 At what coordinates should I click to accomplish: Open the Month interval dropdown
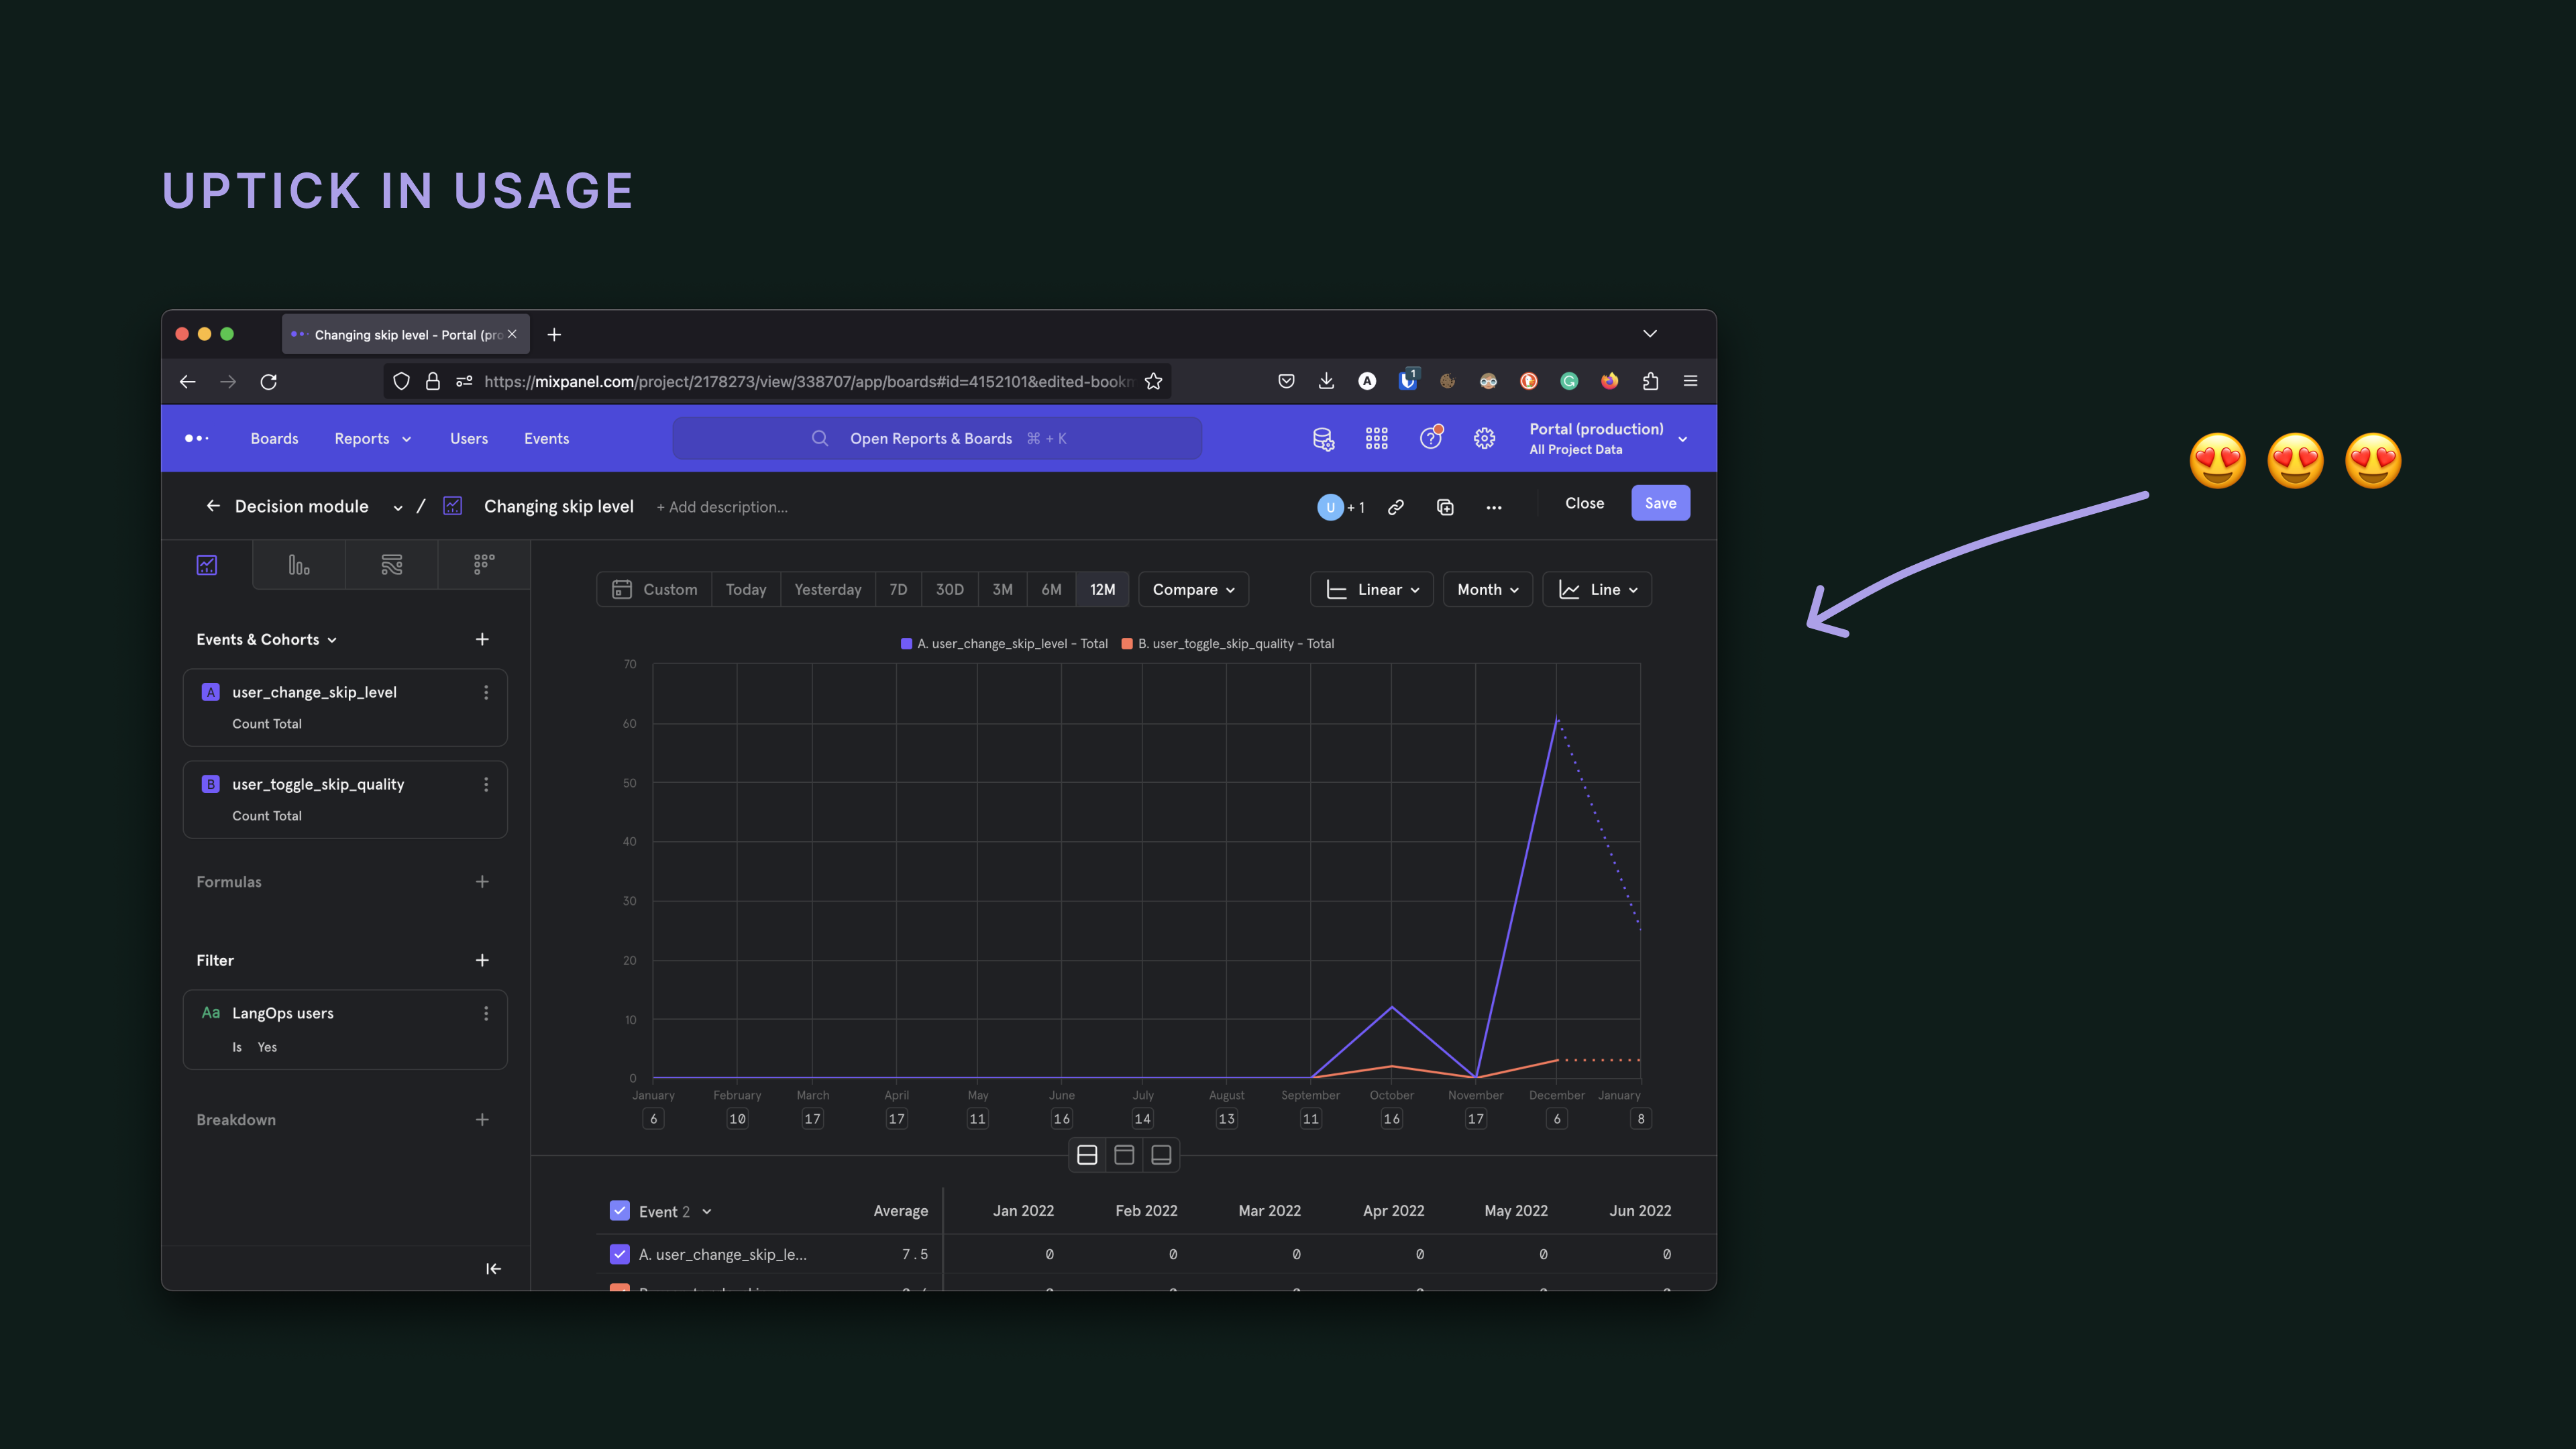pos(1488,590)
